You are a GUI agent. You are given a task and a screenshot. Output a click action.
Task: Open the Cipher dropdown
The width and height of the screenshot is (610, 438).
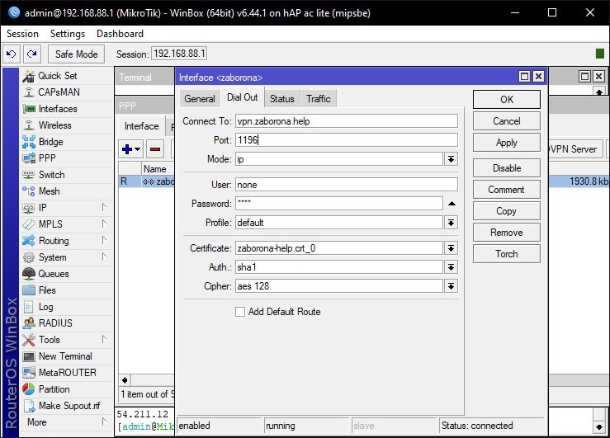point(452,286)
